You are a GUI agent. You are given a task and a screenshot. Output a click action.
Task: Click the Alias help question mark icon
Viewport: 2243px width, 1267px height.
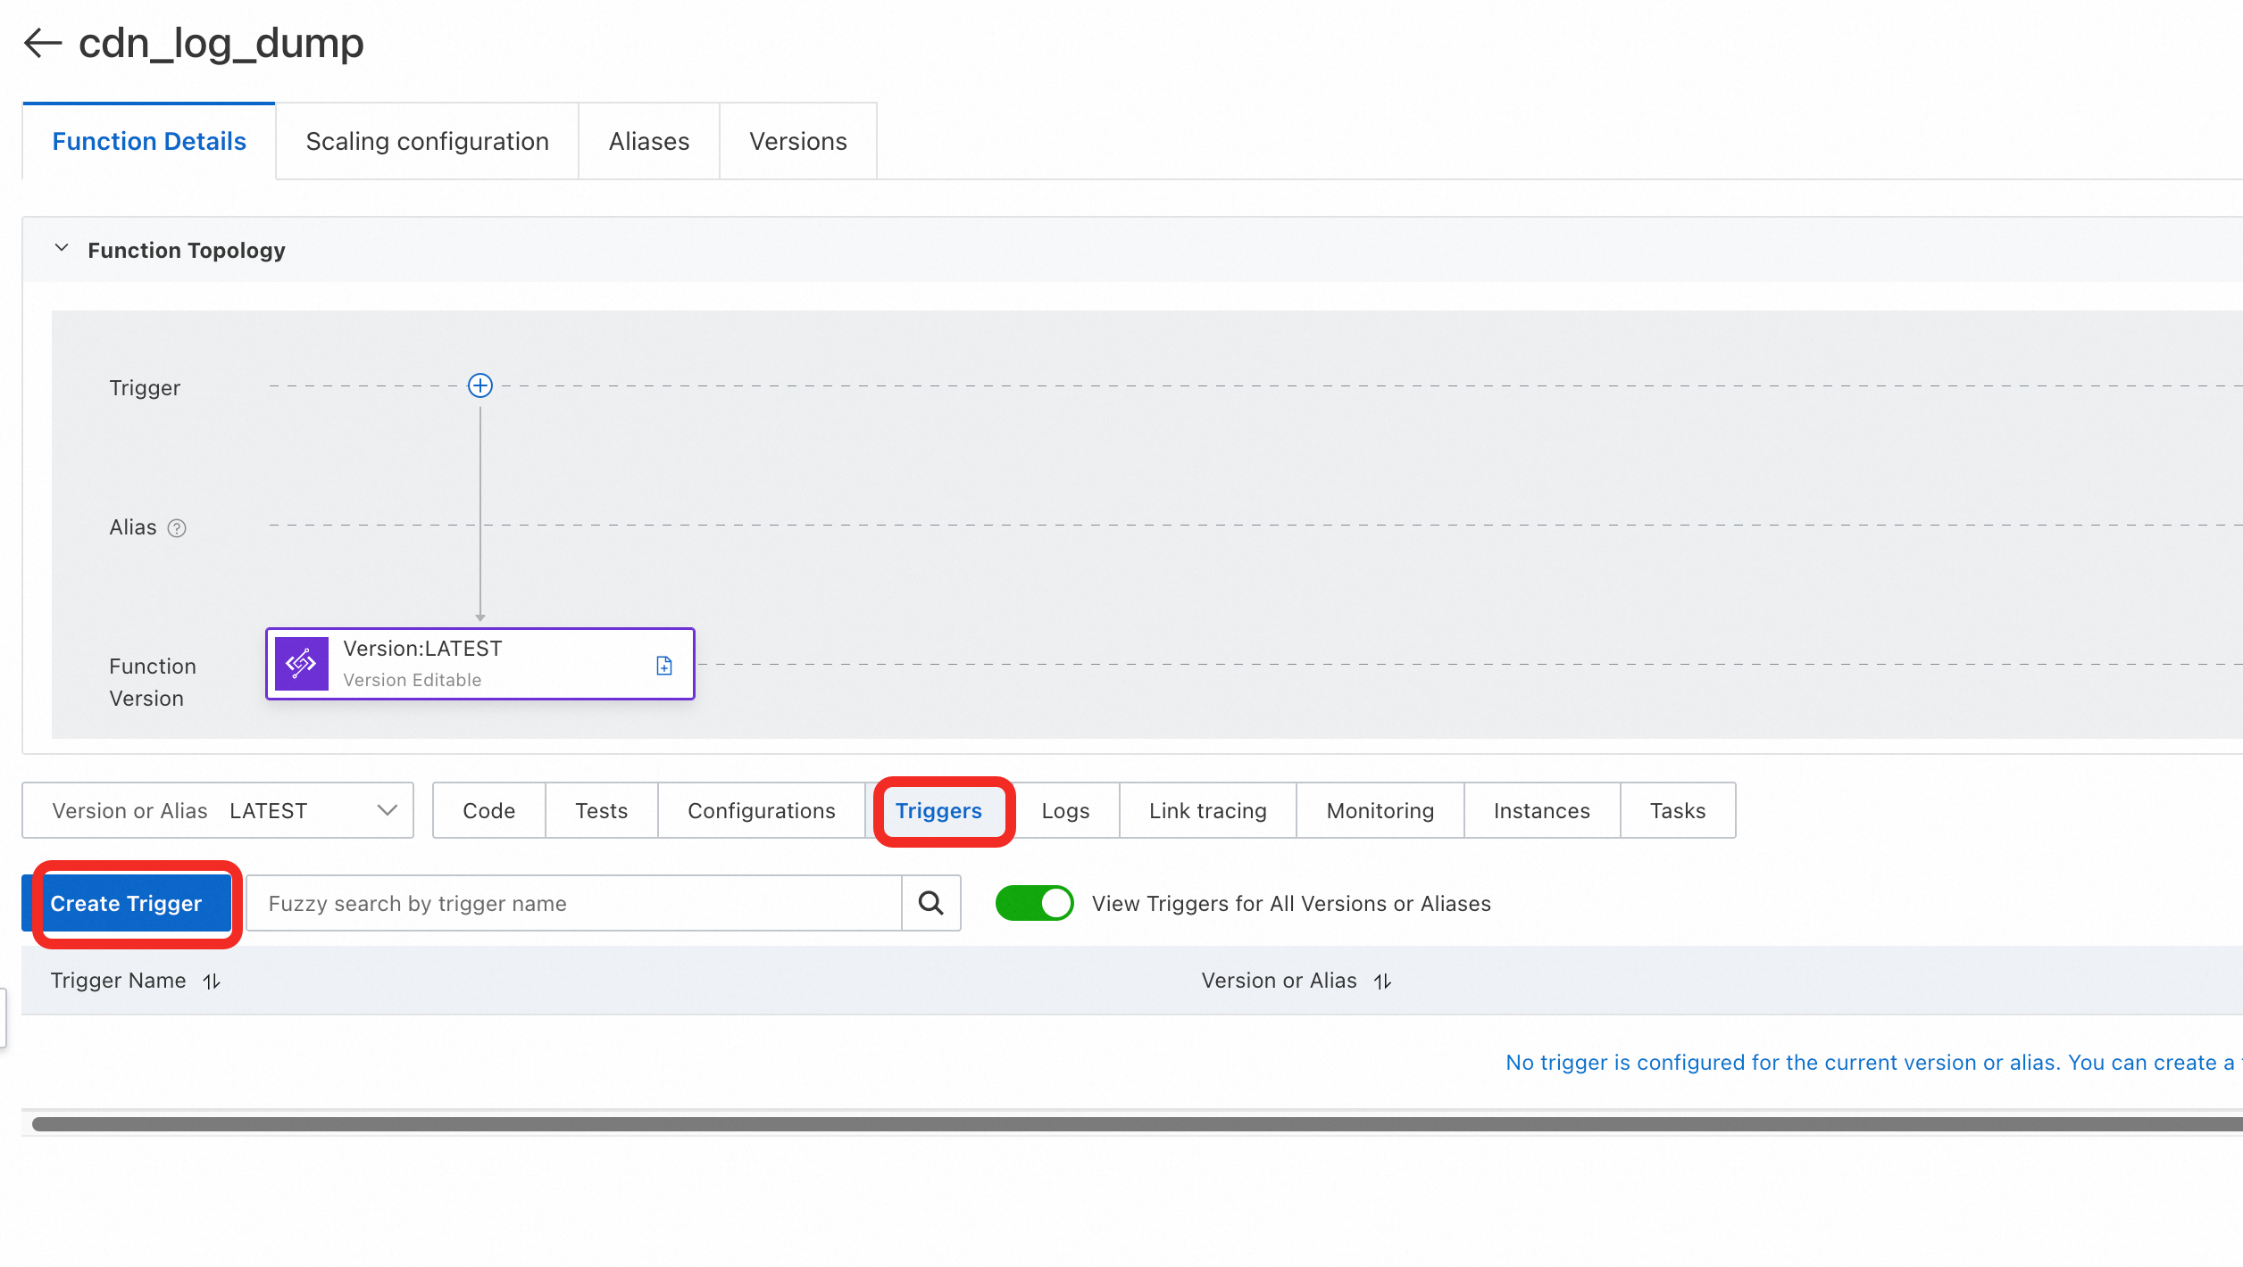click(177, 528)
